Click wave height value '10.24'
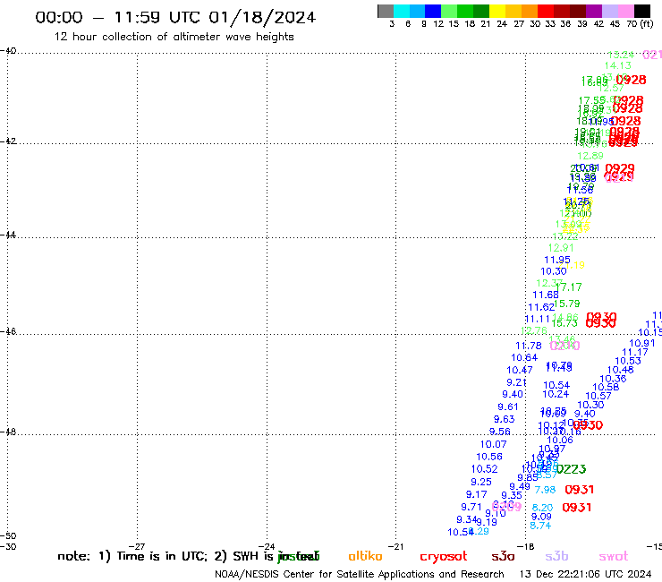Screen dimensions: 662x582 coord(556,394)
